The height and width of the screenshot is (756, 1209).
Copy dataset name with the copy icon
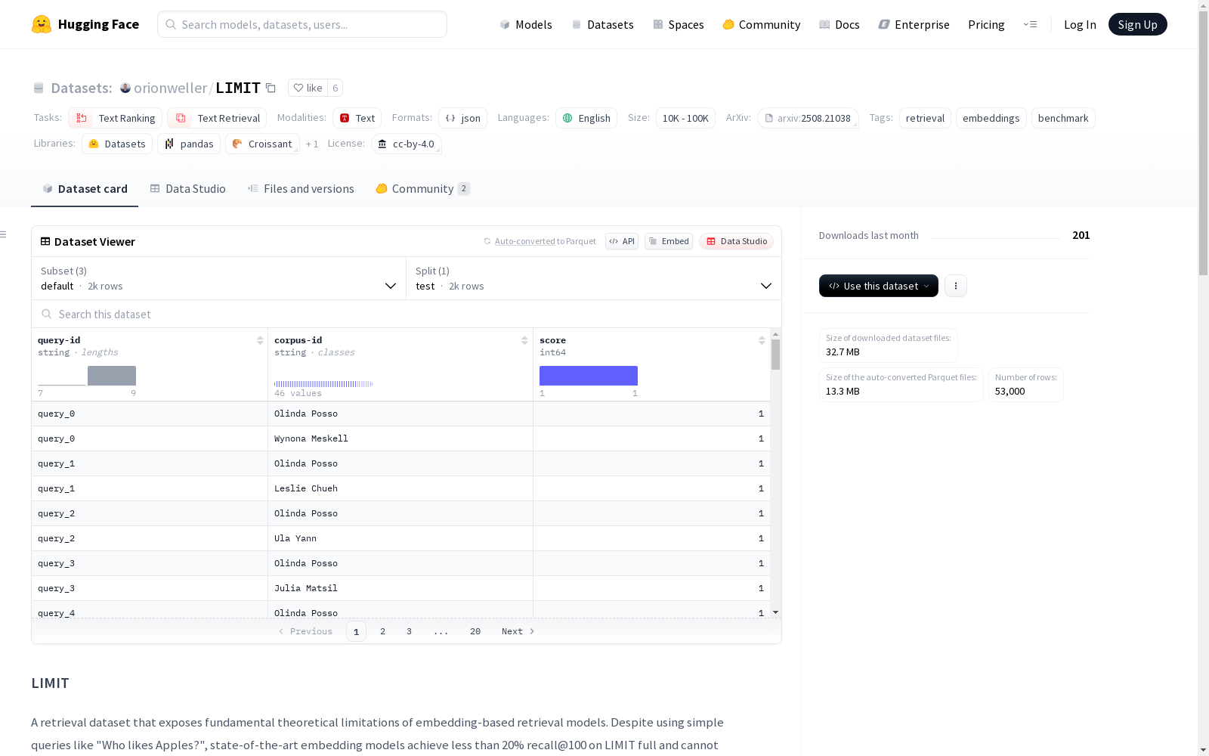click(x=271, y=88)
